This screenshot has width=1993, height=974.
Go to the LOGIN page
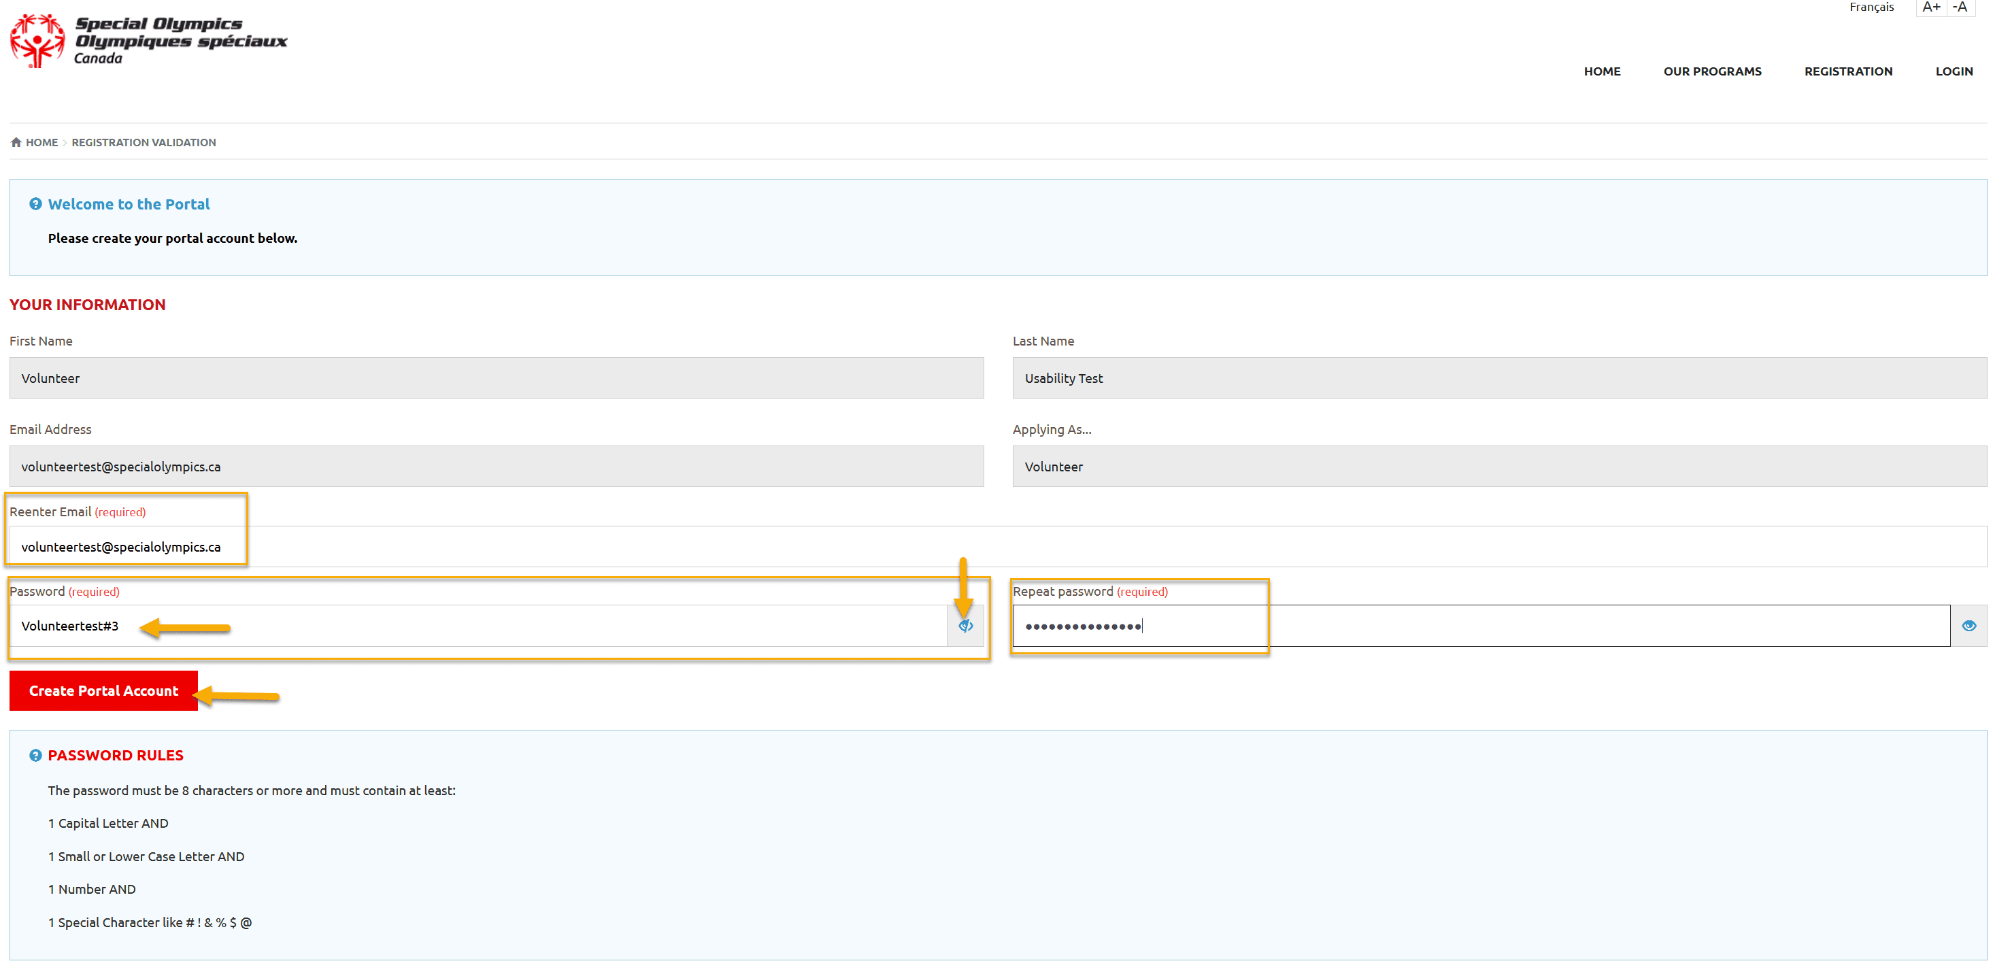[x=1954, y=71]
